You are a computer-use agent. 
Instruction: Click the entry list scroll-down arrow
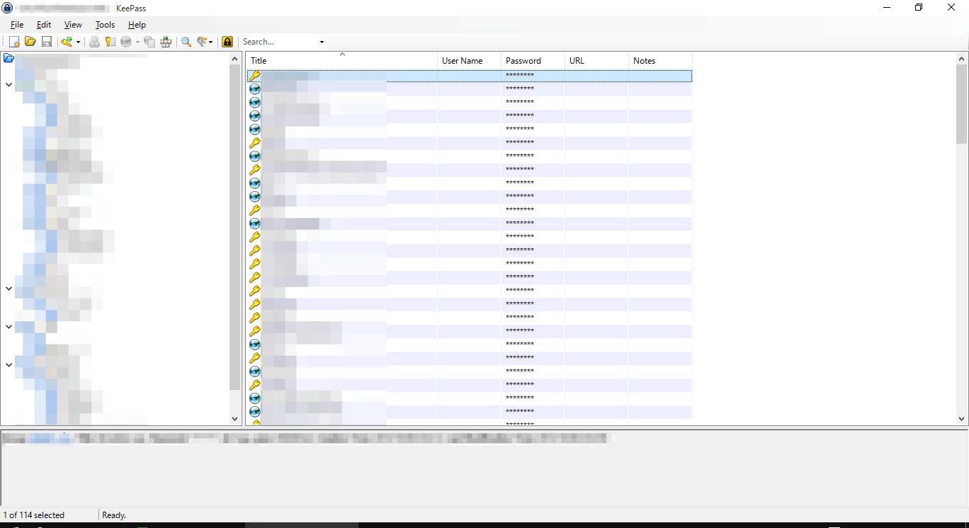click(x=961, y=418)
